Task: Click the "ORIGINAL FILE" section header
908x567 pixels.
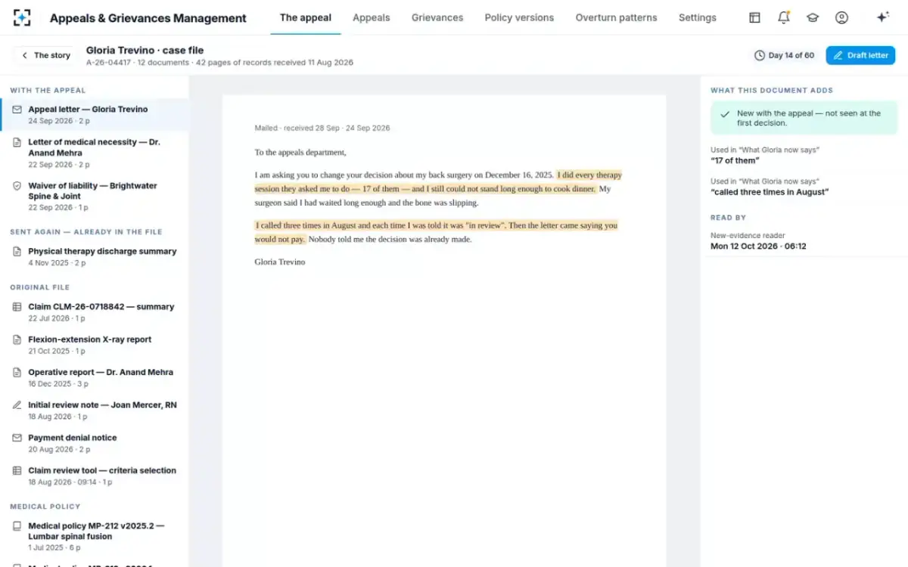Action: (39, 287)
